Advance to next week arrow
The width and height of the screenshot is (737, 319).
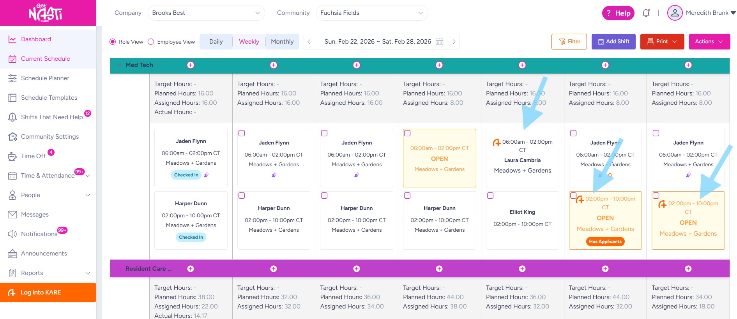tap(454, 42)
